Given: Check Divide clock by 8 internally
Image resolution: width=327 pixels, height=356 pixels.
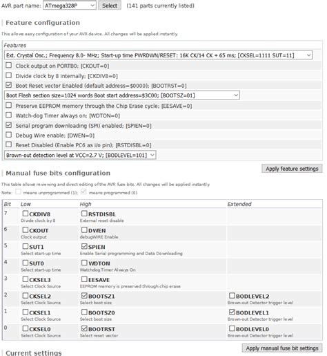Looking at the screenshot, I should [x=8, y=75].
